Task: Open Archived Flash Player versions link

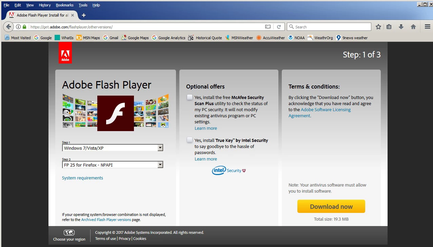Action: pos(106,220)
